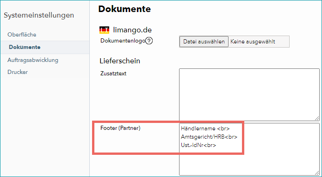The height and width of the screenshot is (177, 322).
Task: Click the Amtsgericht/HRB<br> line in footer
Action: tap(209, 137)
